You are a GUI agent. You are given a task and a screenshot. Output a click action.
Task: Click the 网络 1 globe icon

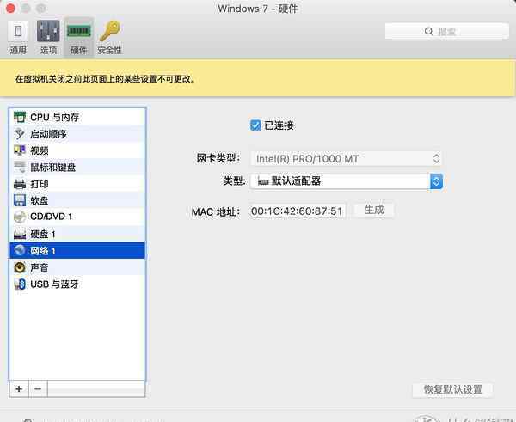coord(20,251)
